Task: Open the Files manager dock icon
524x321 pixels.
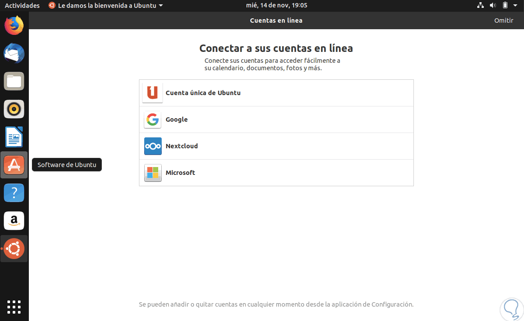Action: (14, 81)
